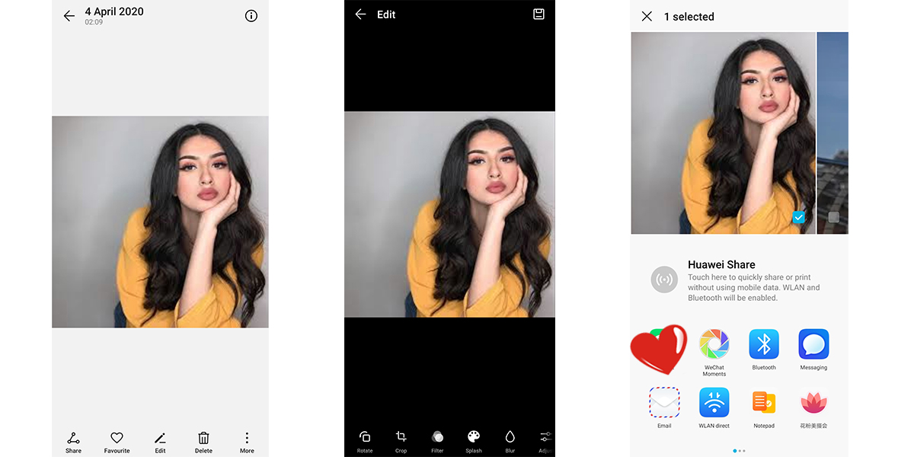Share via WeChat Moments
The image size is (914, 457).
pyautogui.click(x=714, y=347)
